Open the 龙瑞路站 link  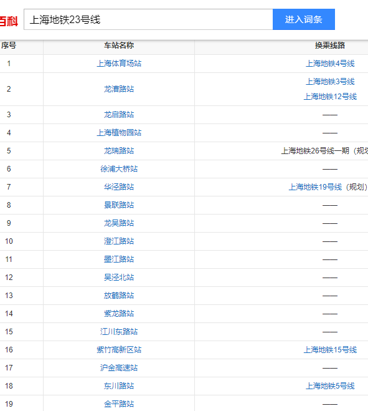(x=119, y=151)
